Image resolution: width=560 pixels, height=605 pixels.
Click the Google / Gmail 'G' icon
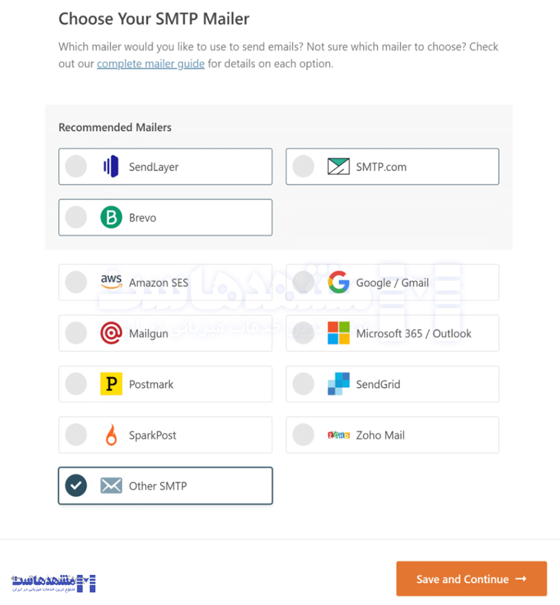339,282
